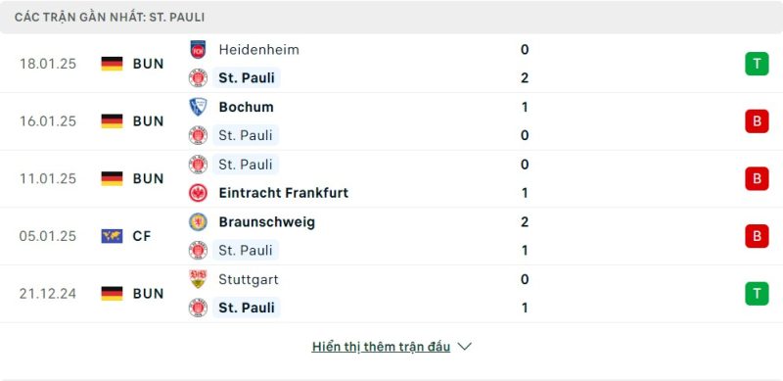Click the German flag on 18.01.25 row
Viewport: 783px width, 381px height.
[112, 64]
